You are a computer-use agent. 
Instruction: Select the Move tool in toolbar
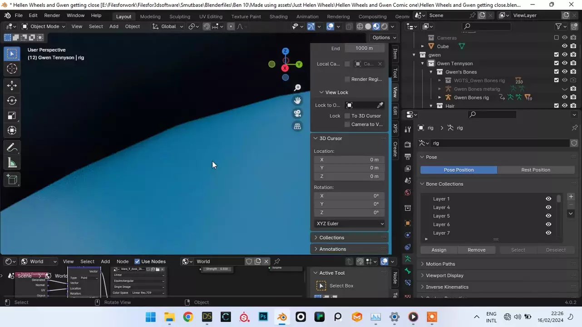pos(12,85)
